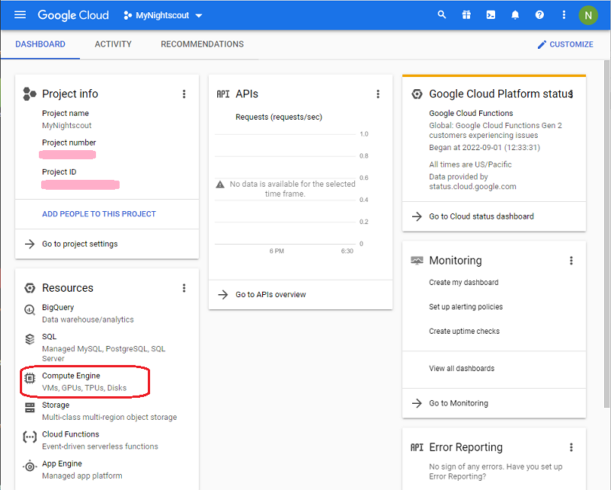Click the search magnifier icon
Image resolution: width=611 pixels, height=490 pixels.
pyautogui.click(x=442, y=14)
